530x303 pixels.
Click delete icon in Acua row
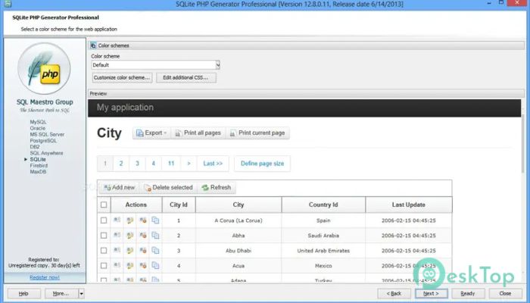(143, 266)
